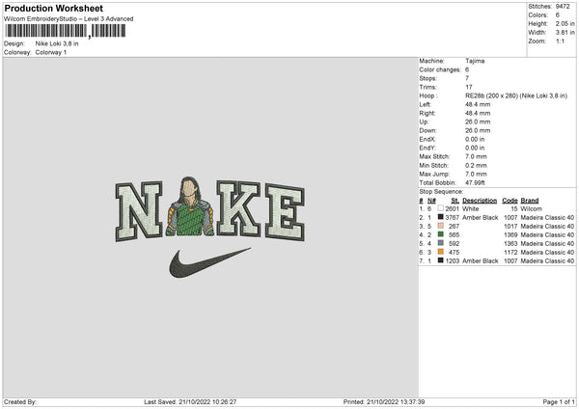Click the Loki figure in the embroidery preview
Viewport: 579px width, 409px height.
tap(190, 206)
